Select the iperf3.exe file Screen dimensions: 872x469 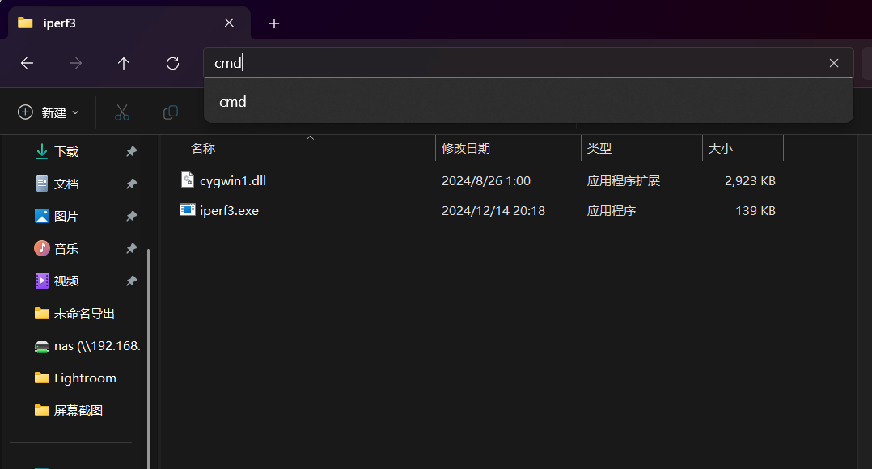tap(229, 210)
